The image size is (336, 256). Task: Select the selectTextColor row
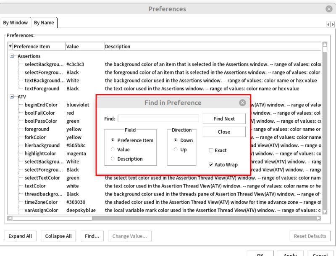[x=164, y=178]
